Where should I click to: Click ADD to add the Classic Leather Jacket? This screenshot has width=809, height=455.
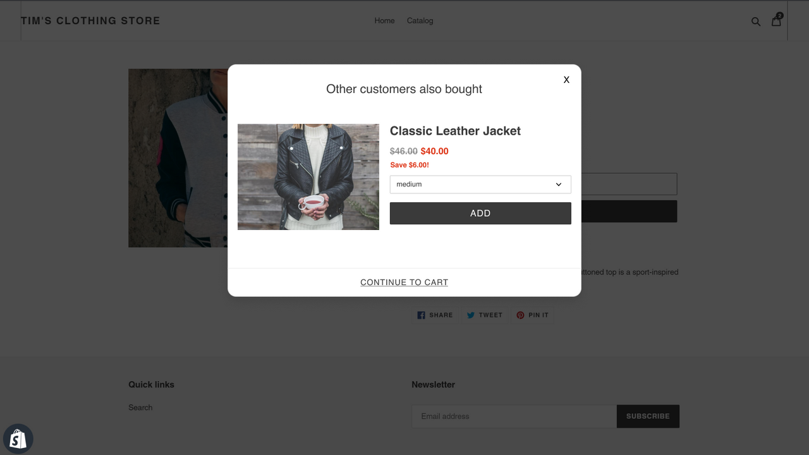point(480,213)
